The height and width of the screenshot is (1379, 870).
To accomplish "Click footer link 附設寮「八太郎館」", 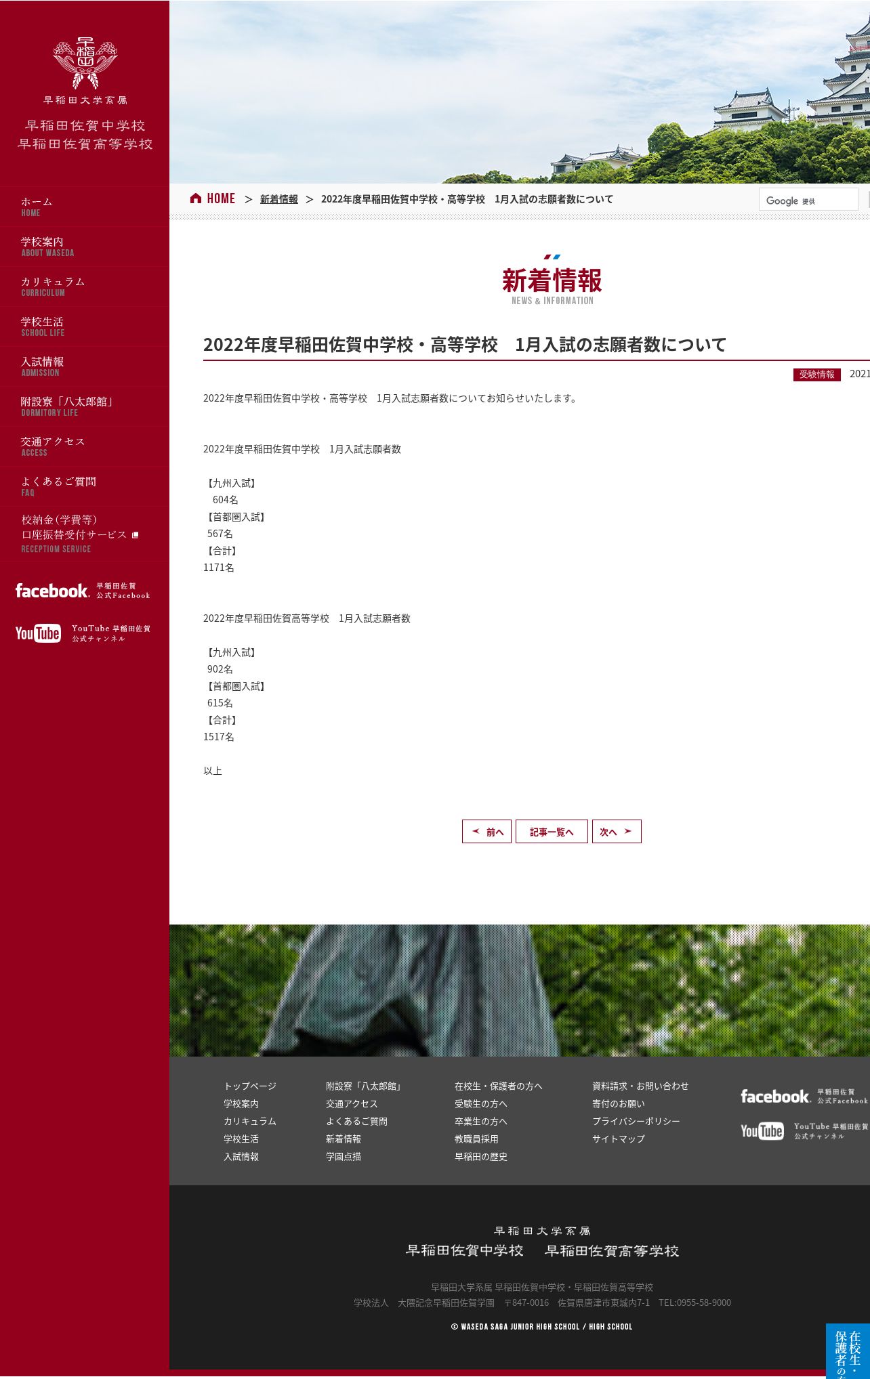I will pos(365,1086).
